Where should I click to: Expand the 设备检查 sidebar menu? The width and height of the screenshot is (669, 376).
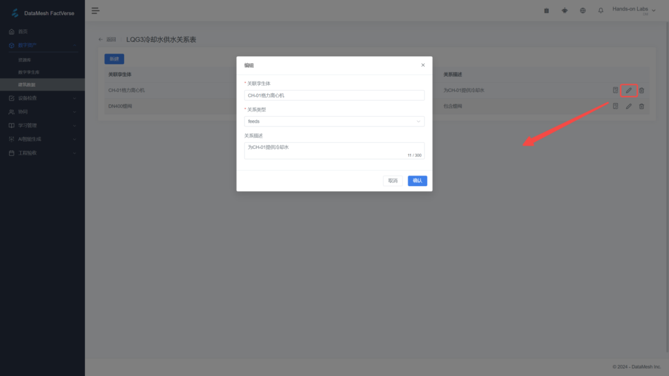pos(42,98)
